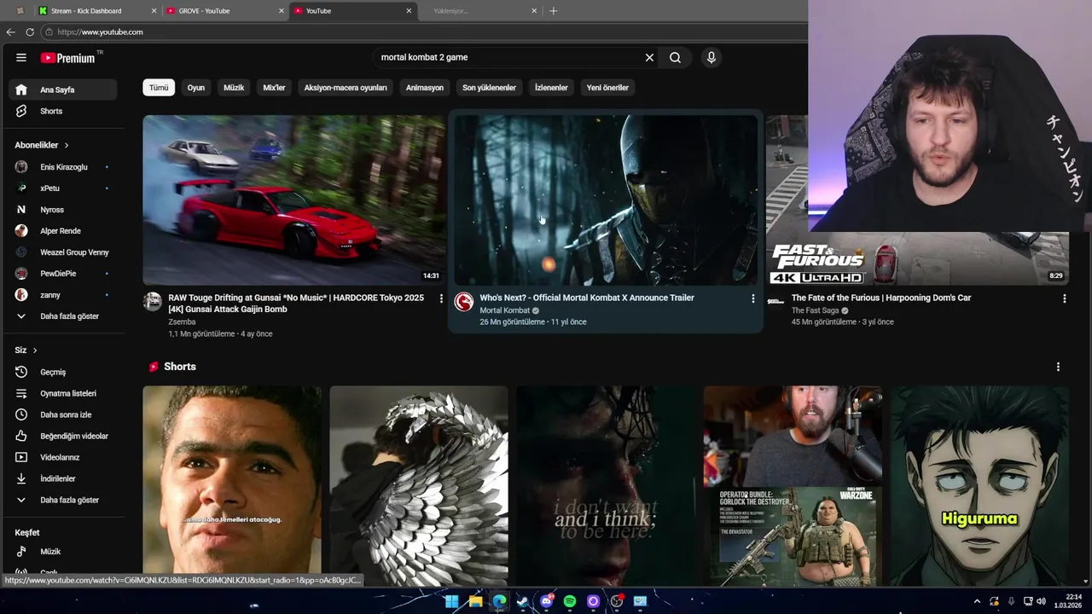Viewport: 1092px width, 614px height.
Task: Select the Müzik filter chip
Action: point(234,88)
